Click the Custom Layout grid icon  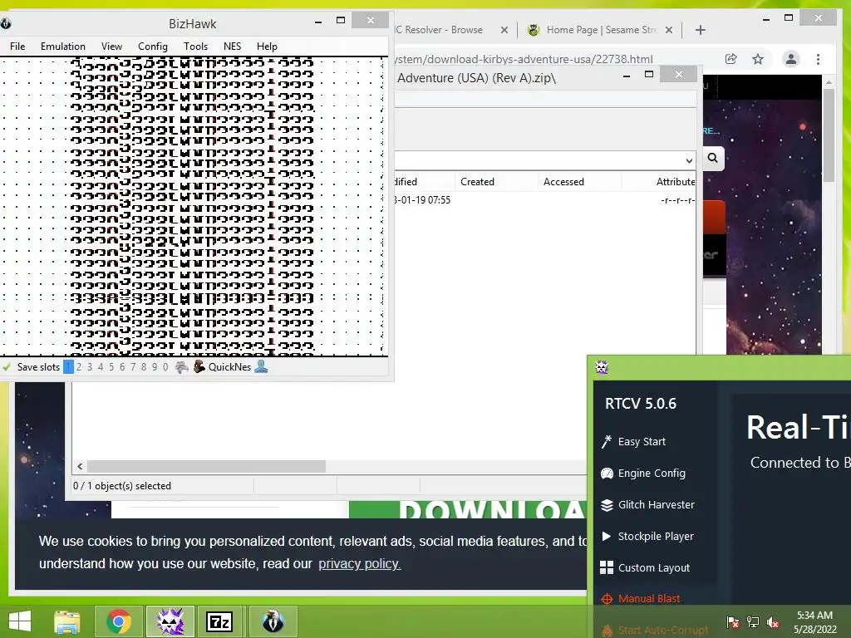pyautogui.click(x=607, y=567)
